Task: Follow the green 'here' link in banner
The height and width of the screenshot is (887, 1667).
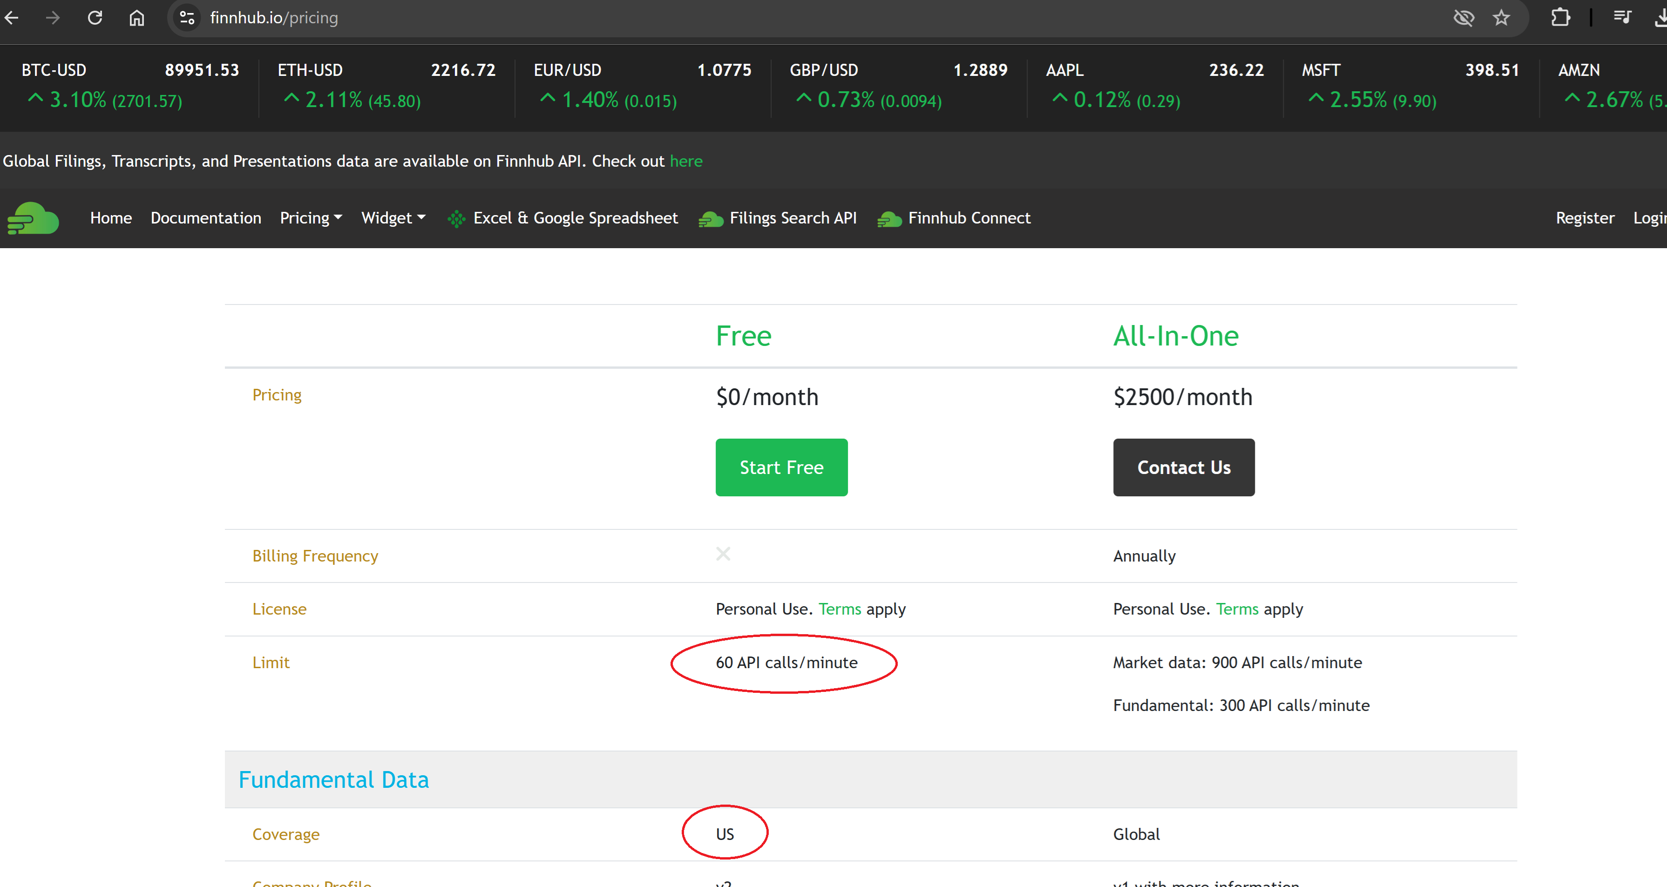Action: (686, 161)
